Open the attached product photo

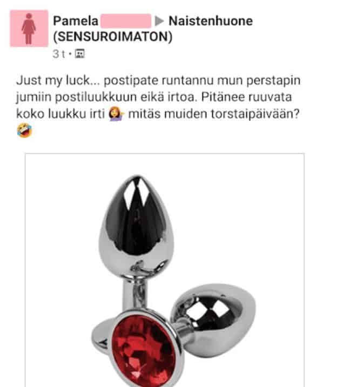coord(164,270)
